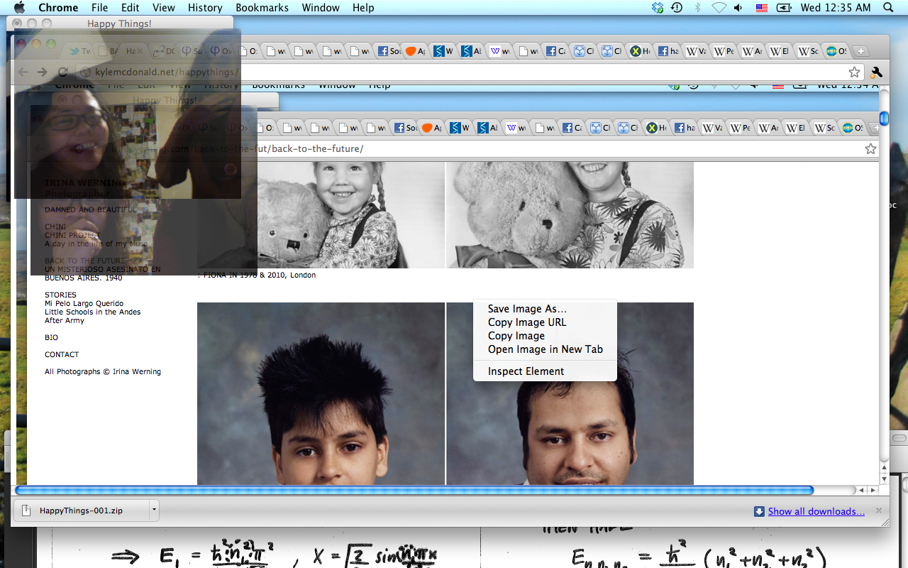Click the Show all downloads link
The image size is (908, 568).
pyautogui.click(x=816, y=511)
